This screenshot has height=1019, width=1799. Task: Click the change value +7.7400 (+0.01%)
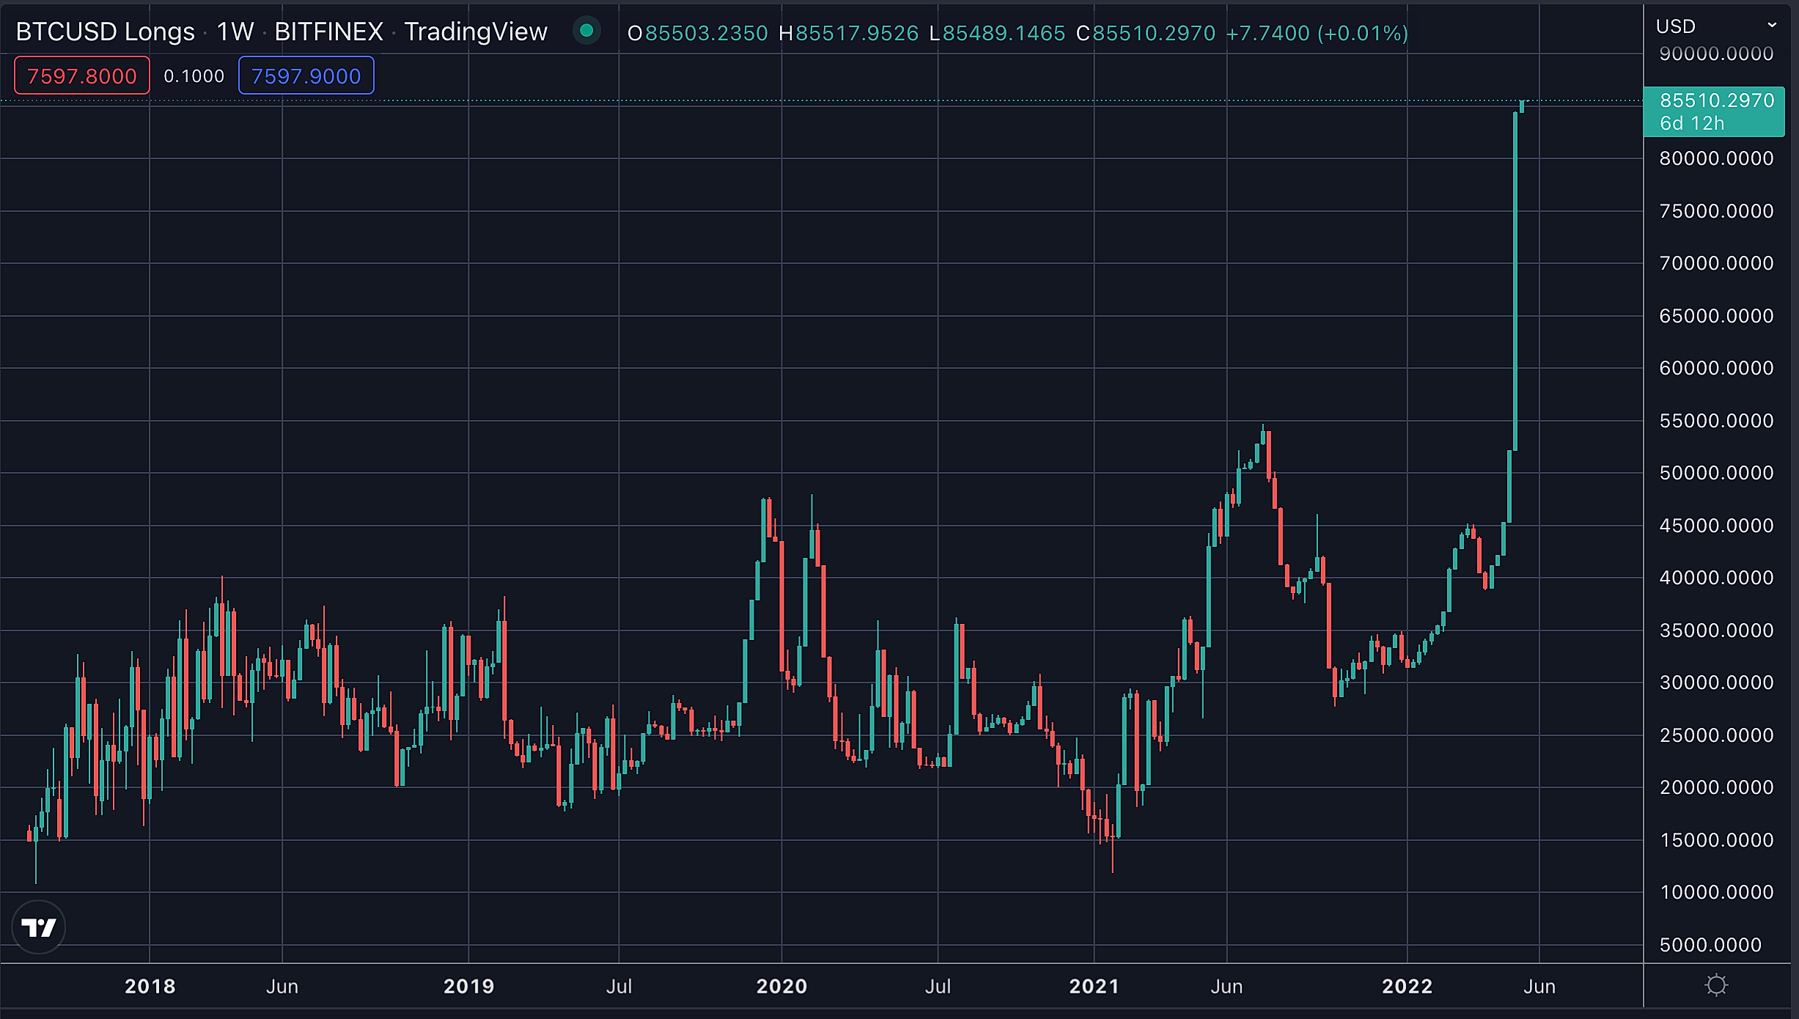point(1317,33)
